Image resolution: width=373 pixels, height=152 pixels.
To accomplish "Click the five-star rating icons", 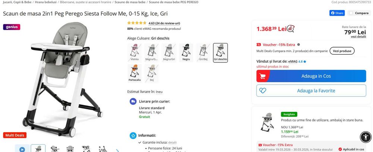I will pyautogui.click(x=137, y=23).
